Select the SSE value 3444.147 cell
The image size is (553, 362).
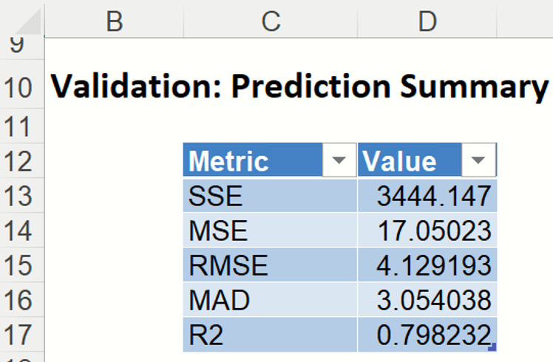tap(427, 196)
